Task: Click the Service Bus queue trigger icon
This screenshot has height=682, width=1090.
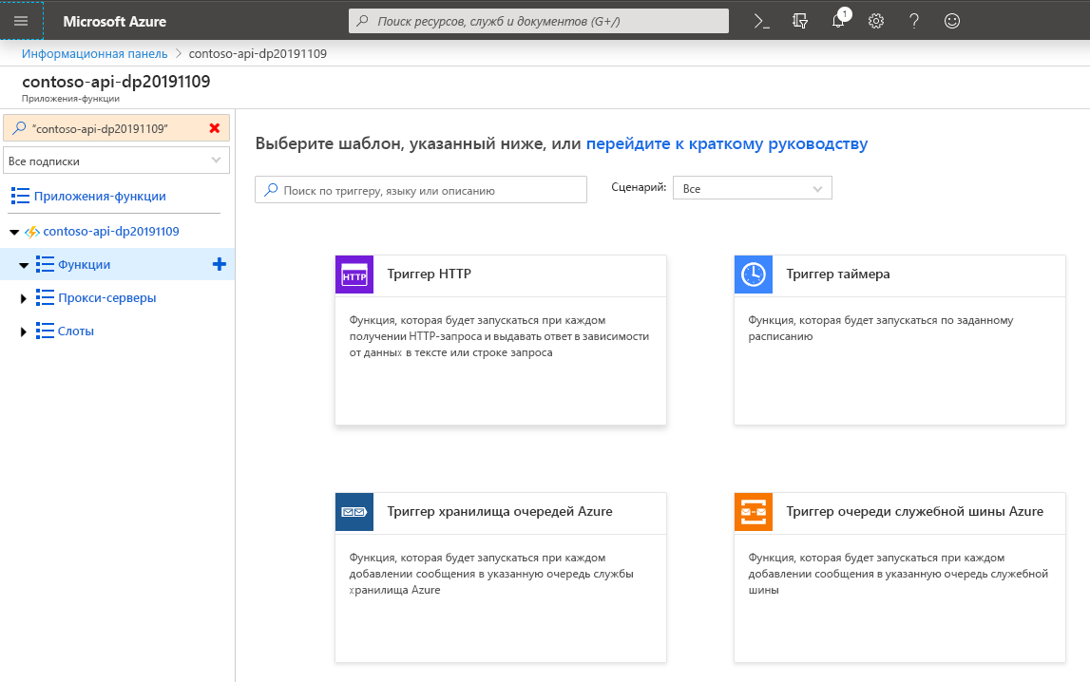Action: click(x=754, y=512)
